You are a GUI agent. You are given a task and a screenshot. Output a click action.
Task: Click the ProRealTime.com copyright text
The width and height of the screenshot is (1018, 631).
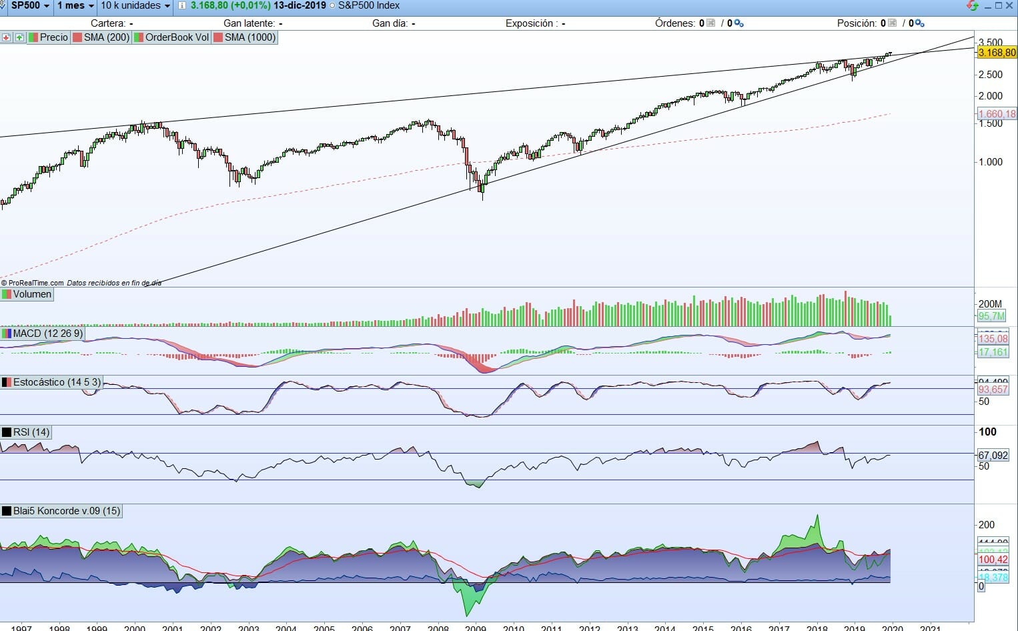(x=33, y=283)
